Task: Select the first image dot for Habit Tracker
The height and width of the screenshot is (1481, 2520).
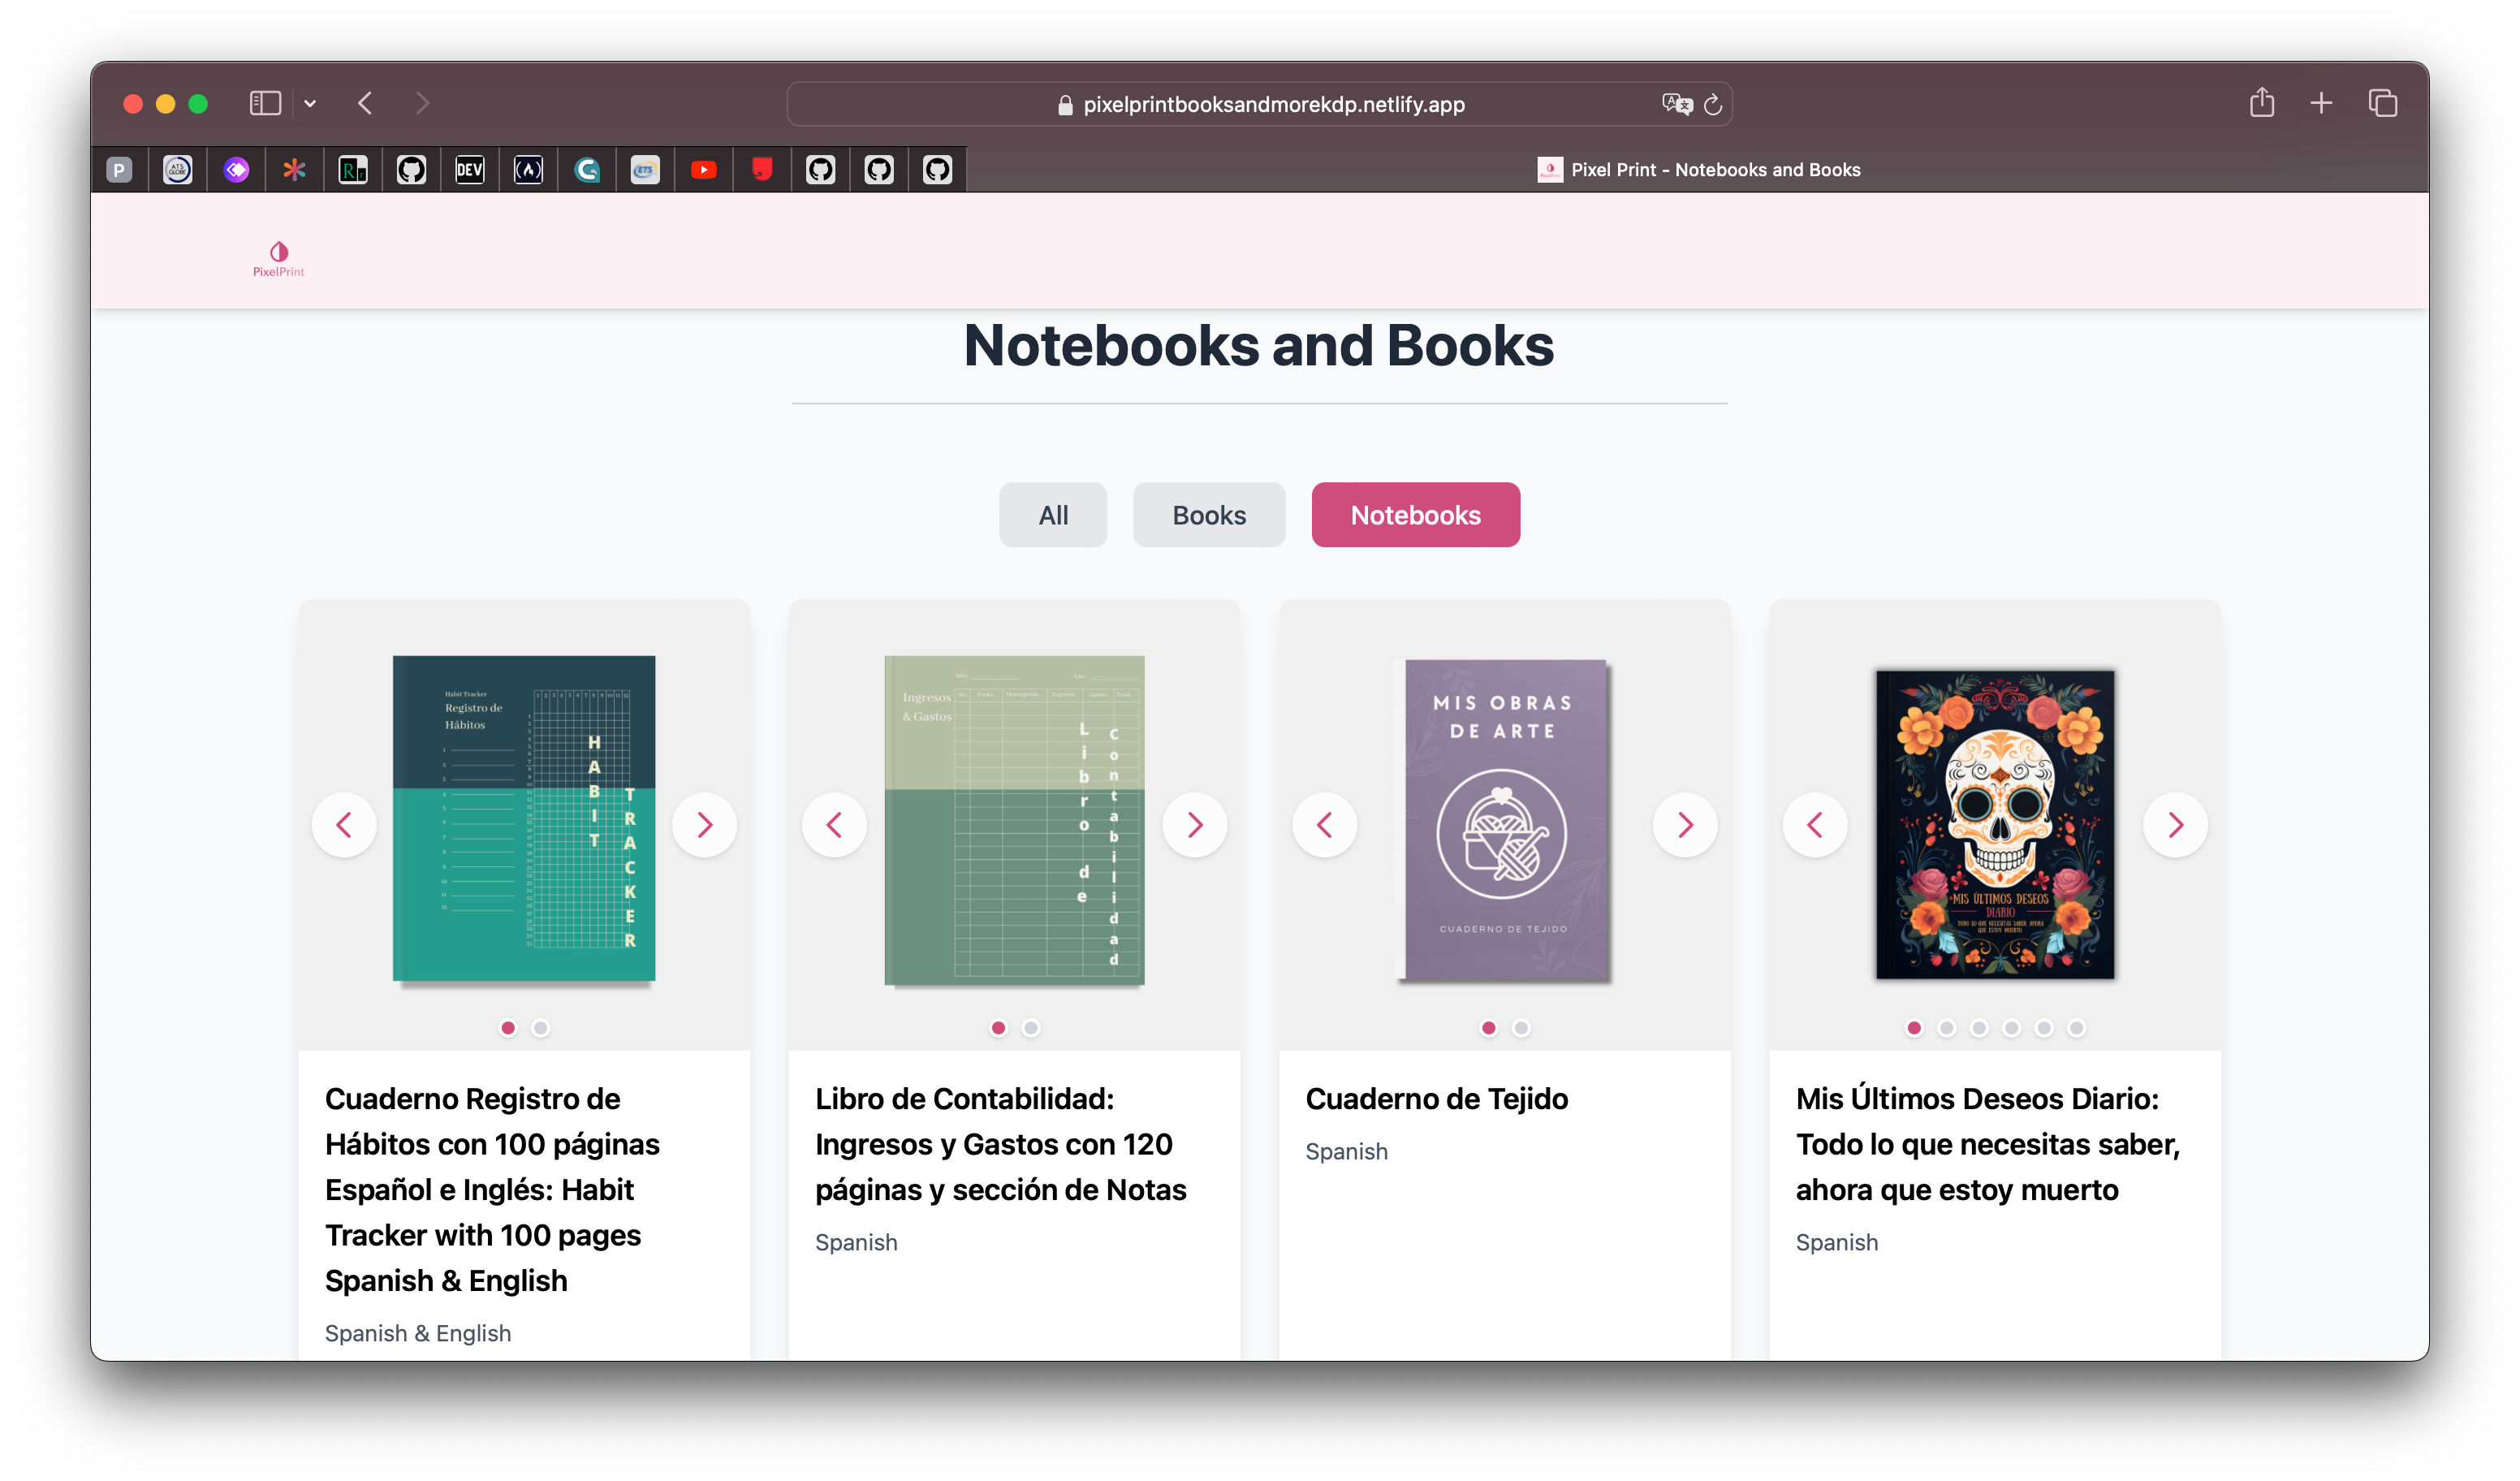Action: tap(508, 1028)
